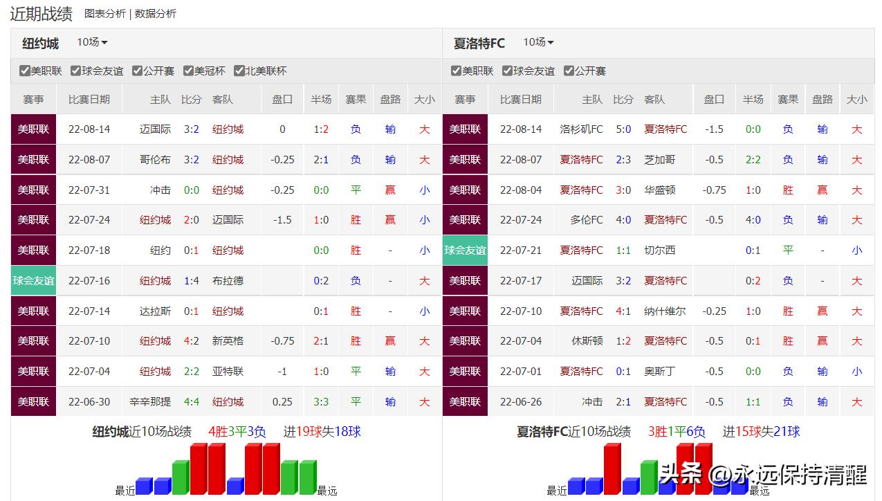Image resolution: width=882 pixels, height=501 pixels.
Task: Click score 1:4 against 布拉德
Action: (192, 281)
